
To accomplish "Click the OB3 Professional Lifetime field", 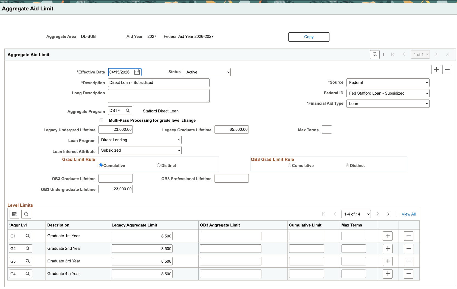I will pyautogui.click(x=232, y=178).
